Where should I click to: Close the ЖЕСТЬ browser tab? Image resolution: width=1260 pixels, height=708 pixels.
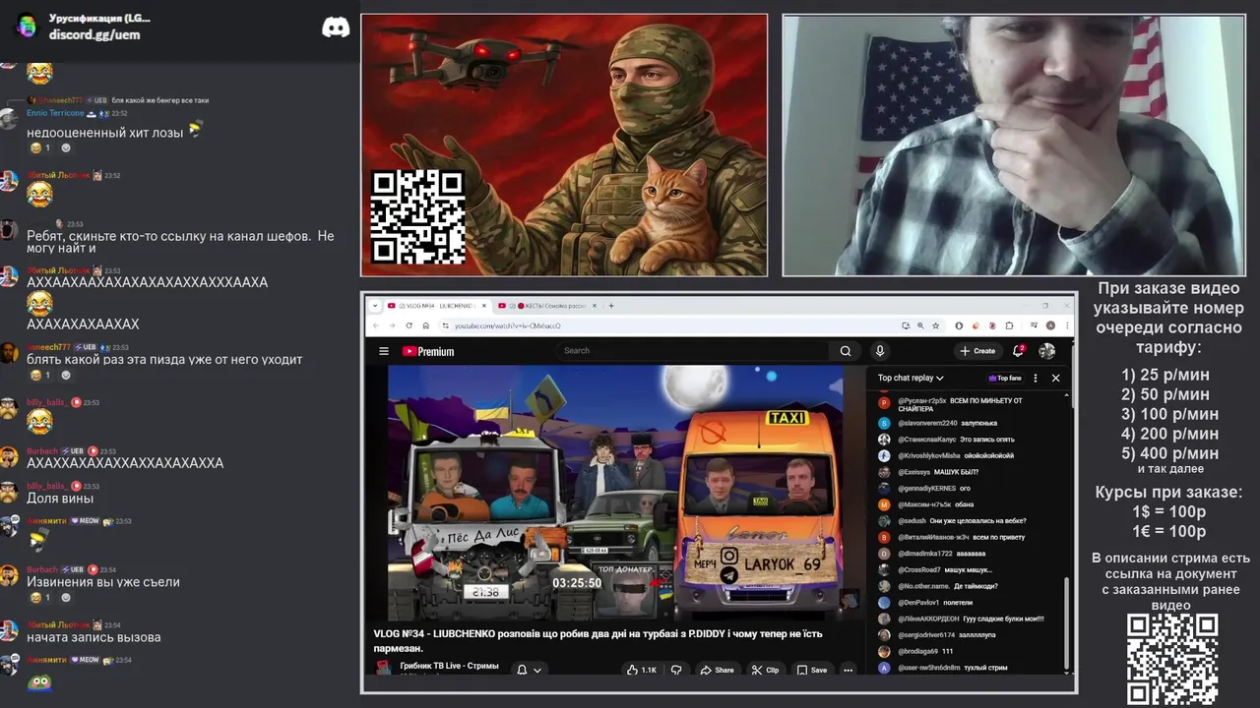[x=594, y=306]
